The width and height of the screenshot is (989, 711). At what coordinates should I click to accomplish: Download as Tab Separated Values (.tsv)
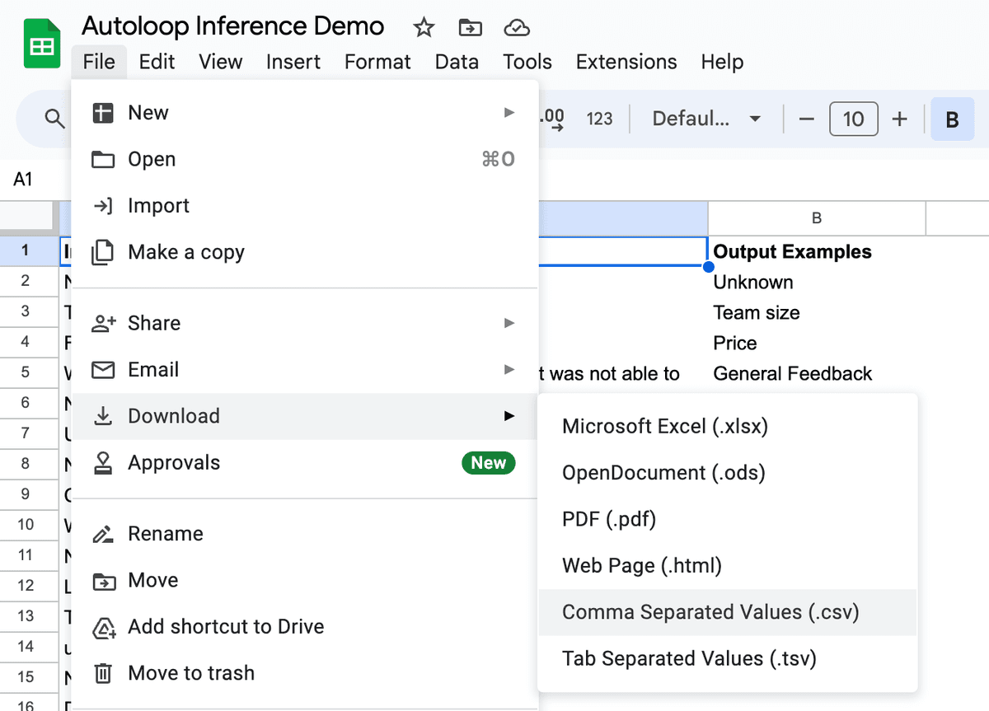[x=727, y=659]
